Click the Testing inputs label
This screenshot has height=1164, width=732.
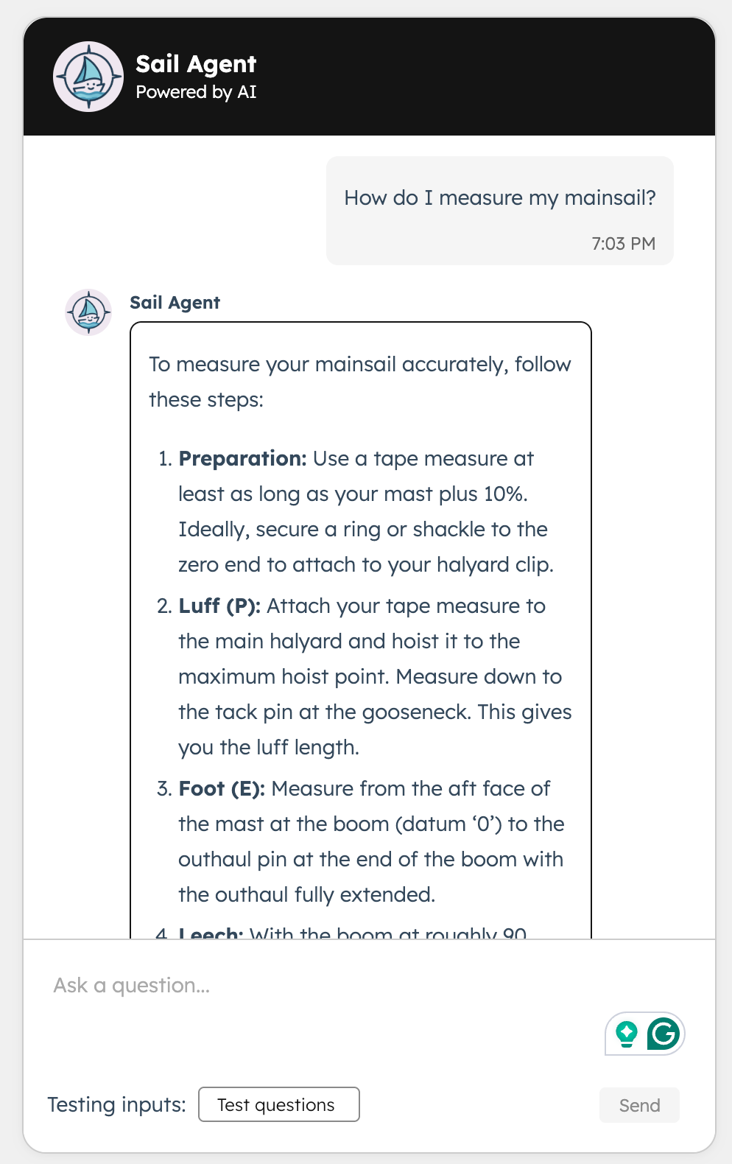tap(116, 1104)
